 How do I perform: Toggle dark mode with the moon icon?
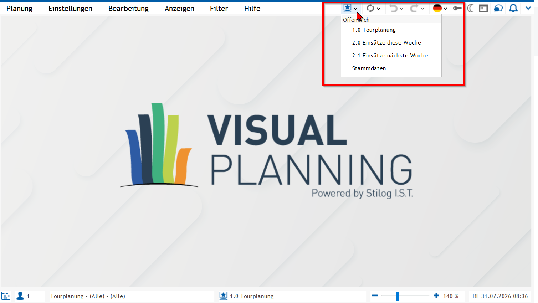tap(471, 8)
